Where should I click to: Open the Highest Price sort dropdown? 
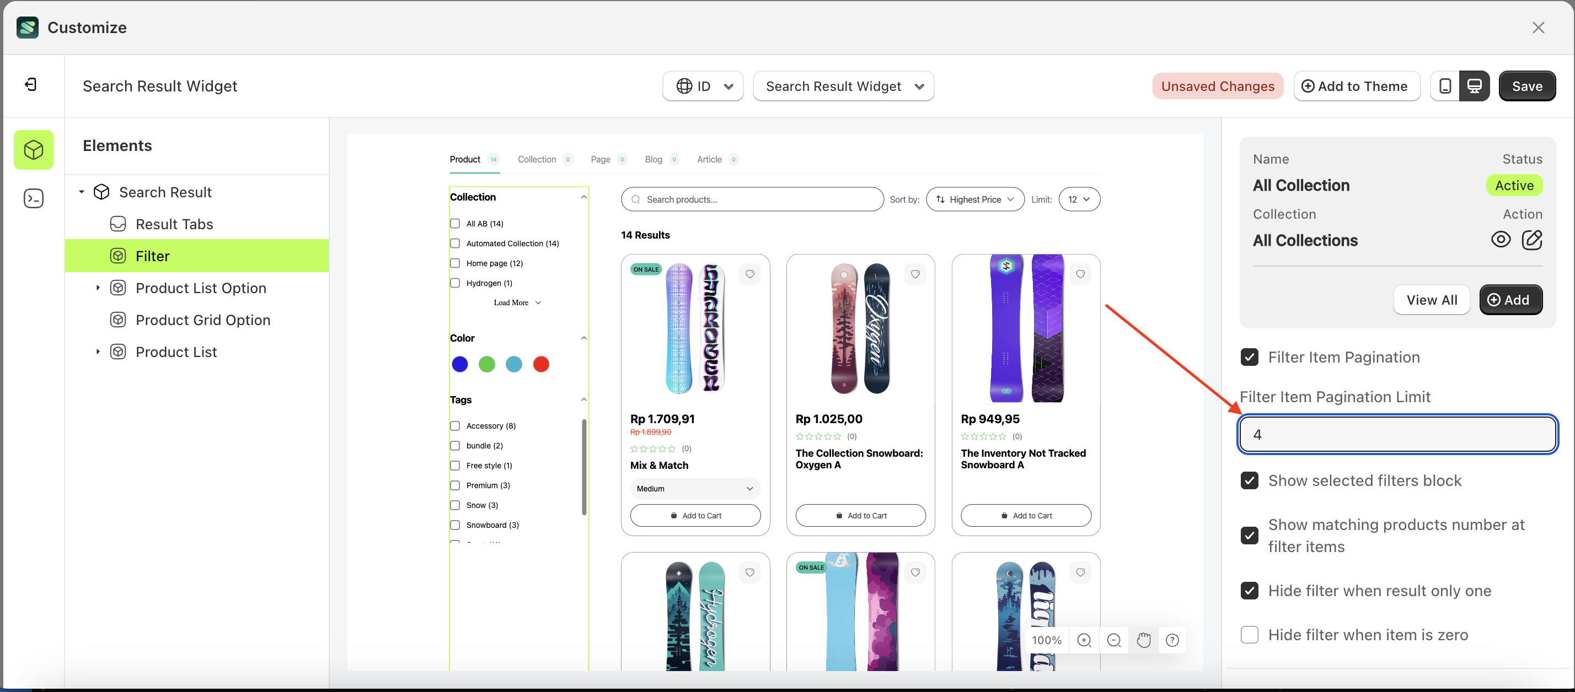[974, 199]
